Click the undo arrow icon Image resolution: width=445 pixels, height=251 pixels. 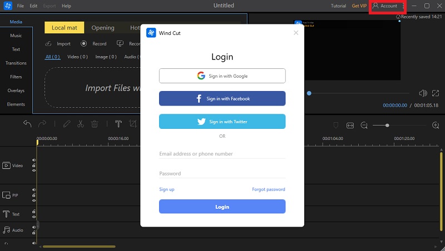(27, 124)
